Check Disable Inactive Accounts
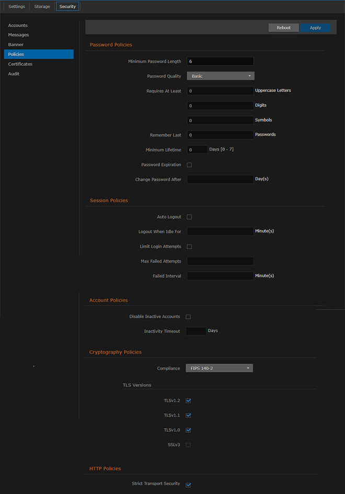The height and width of the screenshot is (494, 345). tap(188, 316)
